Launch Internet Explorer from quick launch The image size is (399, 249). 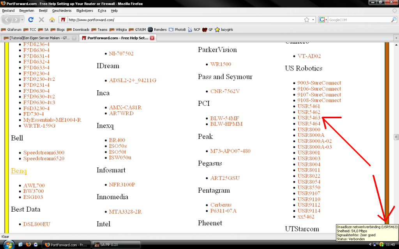tap(21, 244)
